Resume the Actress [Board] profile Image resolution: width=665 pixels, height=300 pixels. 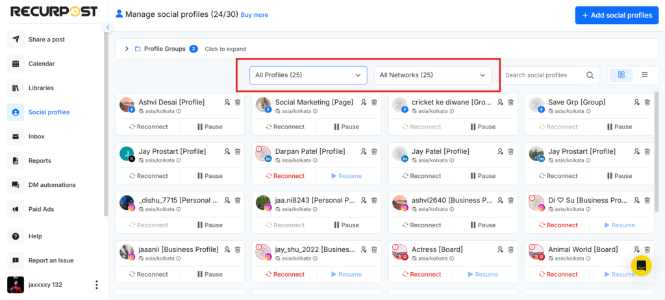[483, 275]
